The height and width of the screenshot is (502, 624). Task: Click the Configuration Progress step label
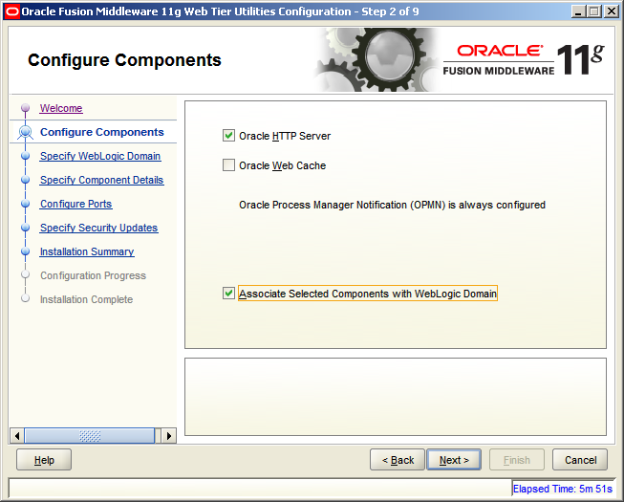[x=93, y=275]
